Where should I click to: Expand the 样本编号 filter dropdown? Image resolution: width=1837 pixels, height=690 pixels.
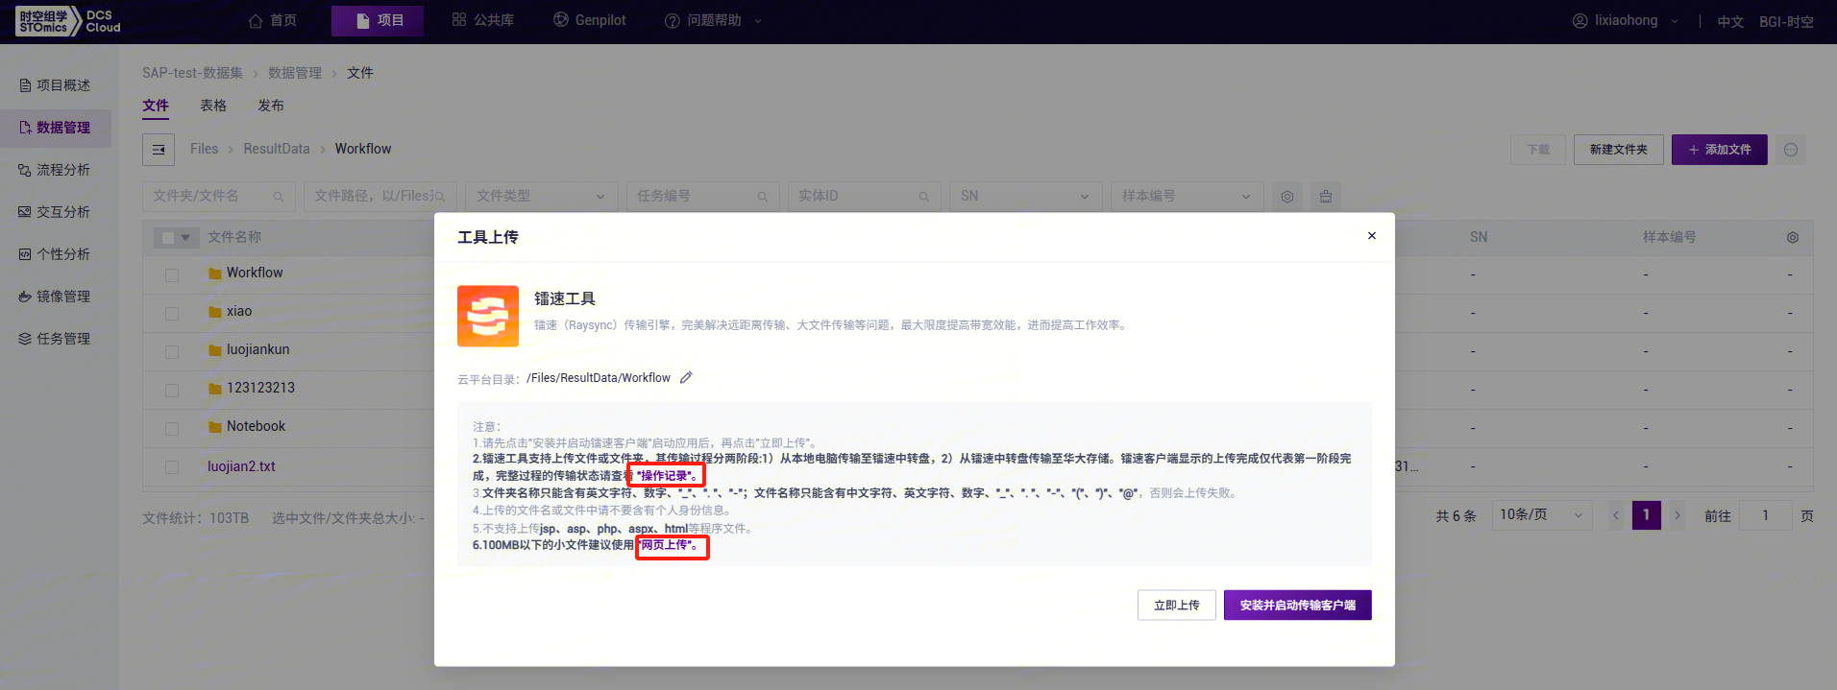[1188, 196]
